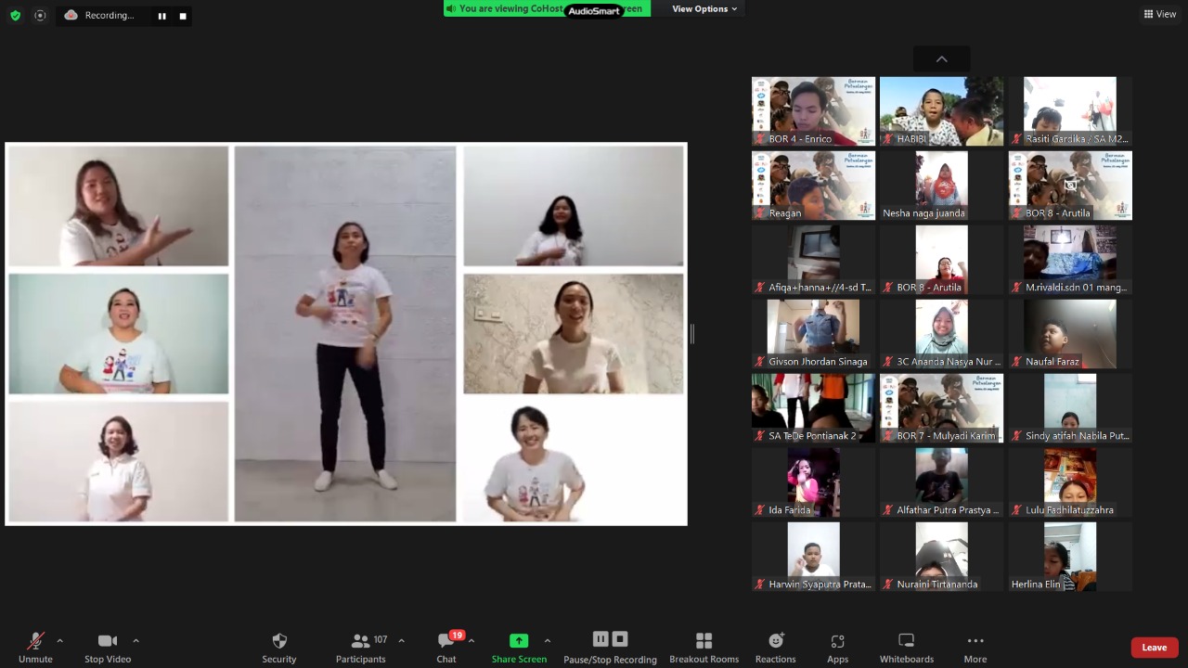
Task: Pause the recording in the top bar
Action: coord(161,16)
